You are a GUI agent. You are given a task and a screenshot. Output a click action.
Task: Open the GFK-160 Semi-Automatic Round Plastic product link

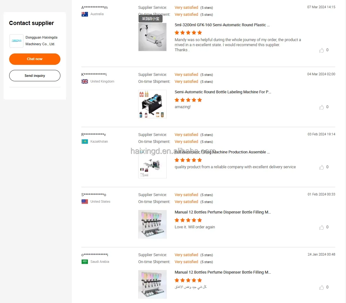coord(222,25)
